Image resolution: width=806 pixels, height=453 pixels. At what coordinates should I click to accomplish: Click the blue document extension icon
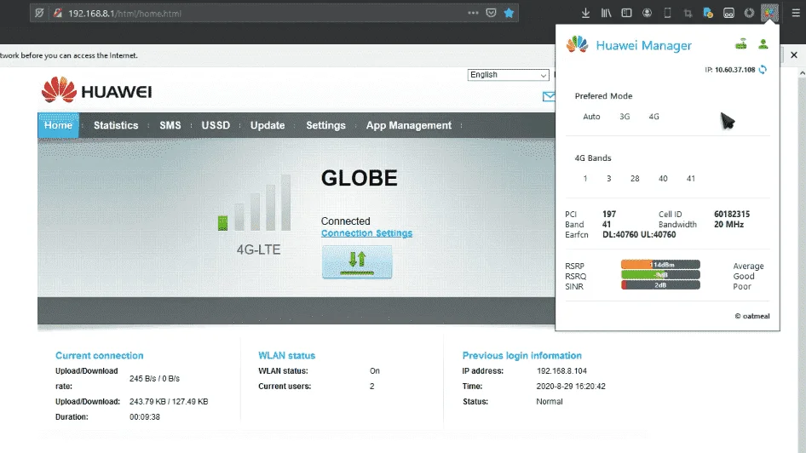708,14
